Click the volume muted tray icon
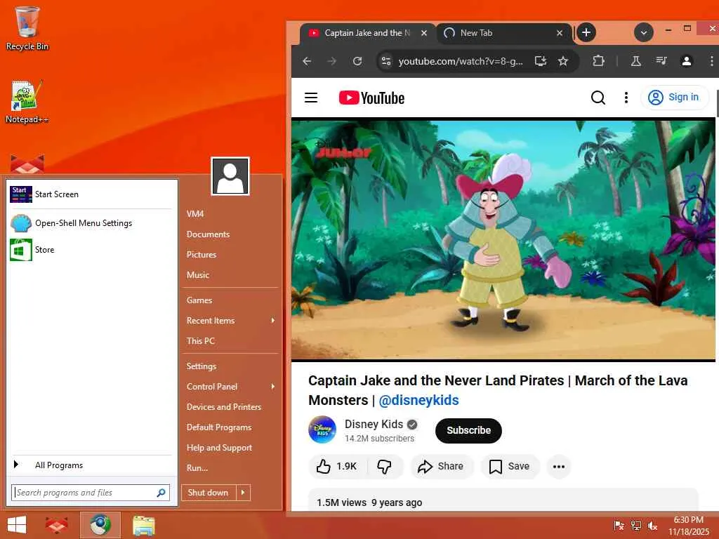 point(652,526)
